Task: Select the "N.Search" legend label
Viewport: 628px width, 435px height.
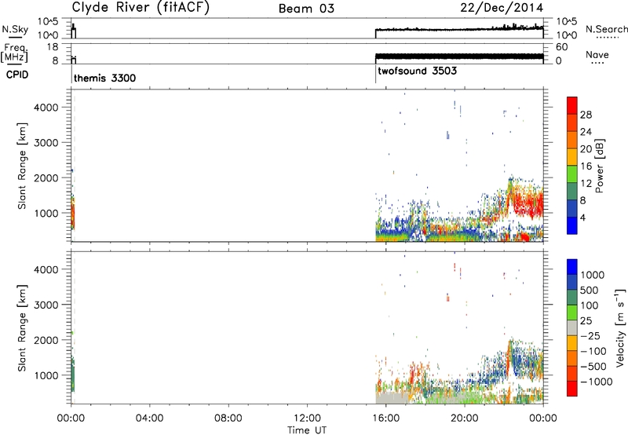Action: (x=606, y=29)
